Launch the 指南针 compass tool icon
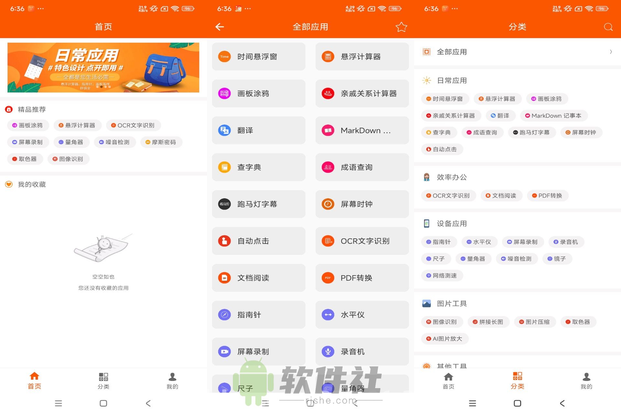The height and width of the screenshot is (414, 621). pyautogui.click(x=258, y=314)
